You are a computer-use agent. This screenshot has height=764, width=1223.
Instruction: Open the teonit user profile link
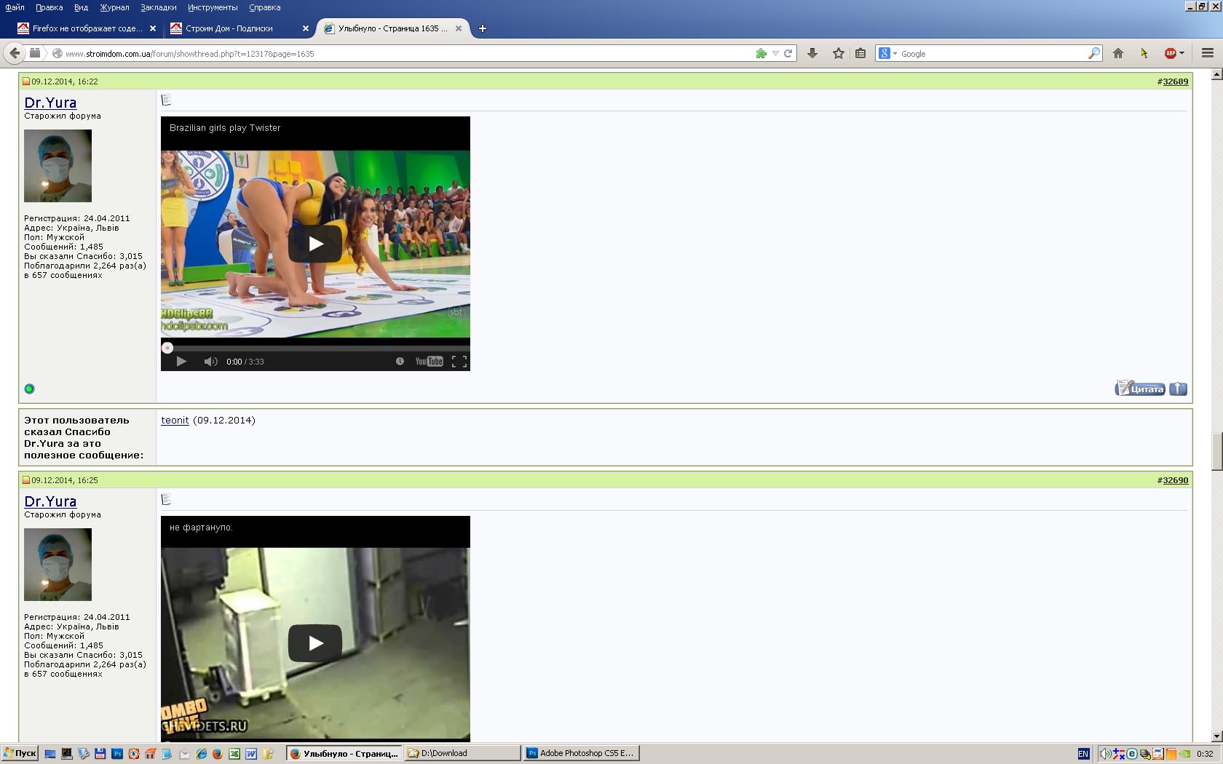tap(175, 420)
